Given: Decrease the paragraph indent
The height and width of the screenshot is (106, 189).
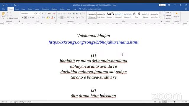Looking at the screenshot, I should pyautogui.click(x=74, y=14).
